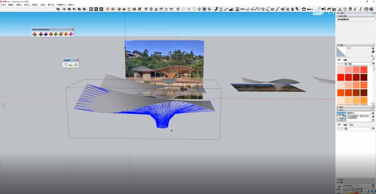Viewport: 376px width, 194px height.
Task: Toggle the shaded with textures style icon
Action: pos(204,9)
